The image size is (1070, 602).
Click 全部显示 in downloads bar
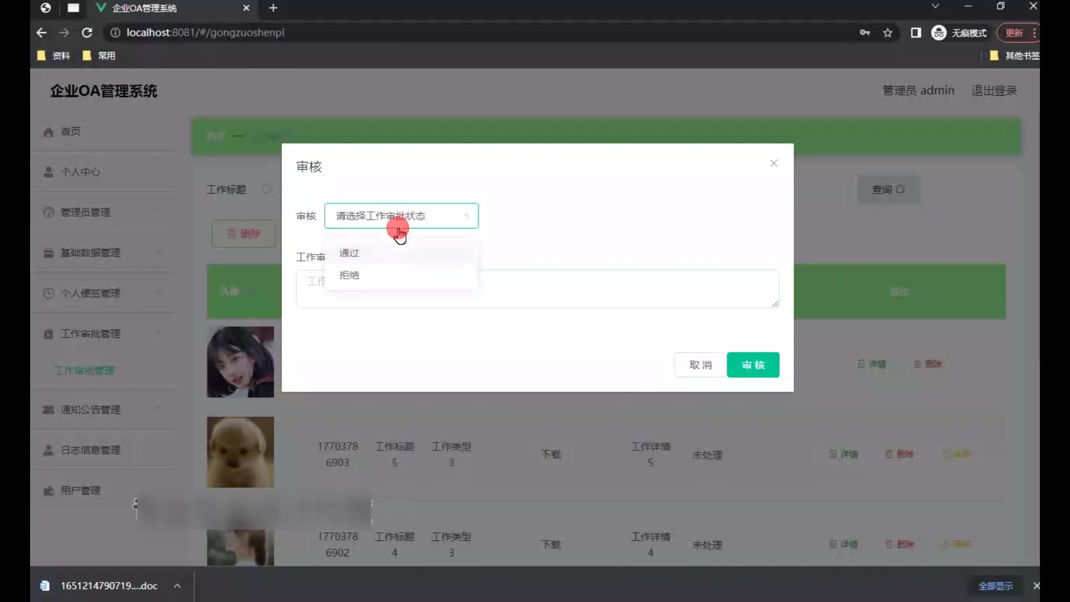[x=995, y=586]
